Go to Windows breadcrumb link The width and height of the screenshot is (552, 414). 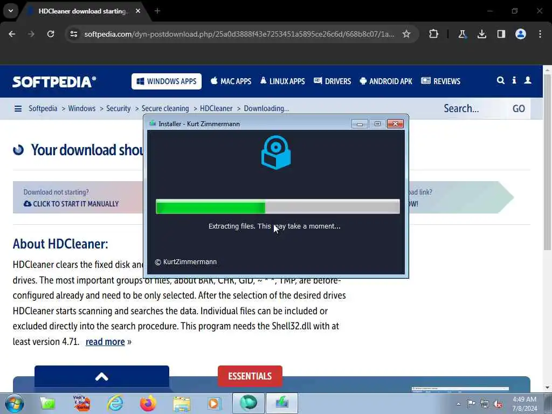coord(82,108)
